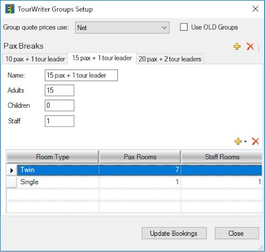
Task: Sort by Staff Rooms column header
Action: 222,157
